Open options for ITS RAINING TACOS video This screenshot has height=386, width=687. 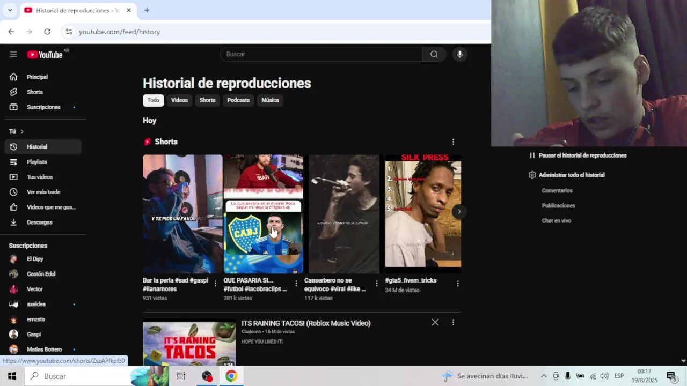click(x=453, y=322)
